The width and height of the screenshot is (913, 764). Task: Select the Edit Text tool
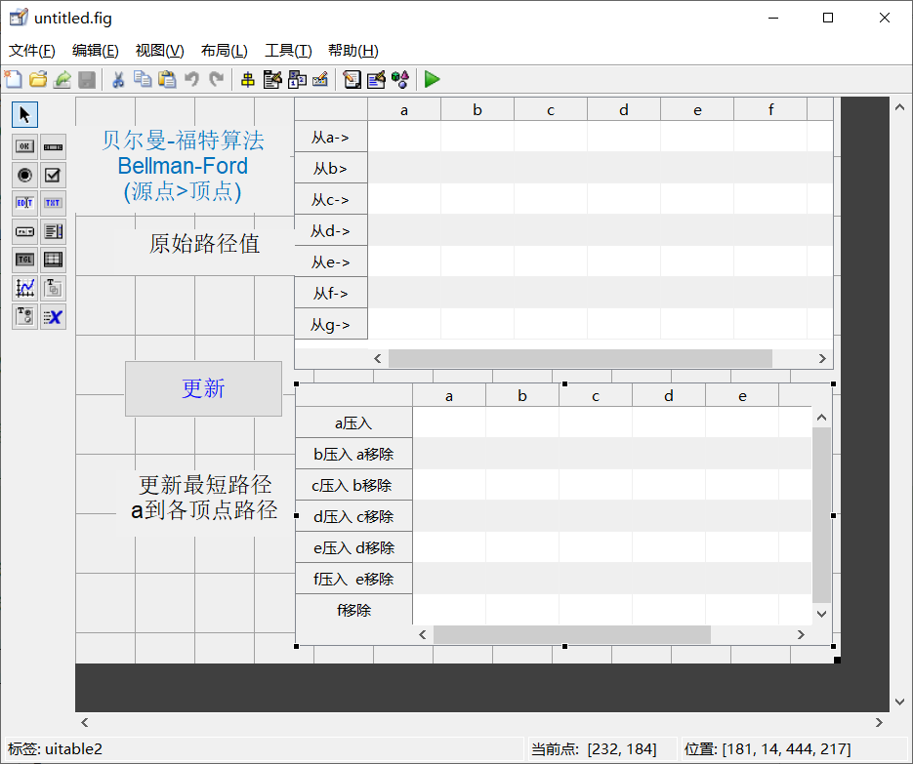[23, 203]
